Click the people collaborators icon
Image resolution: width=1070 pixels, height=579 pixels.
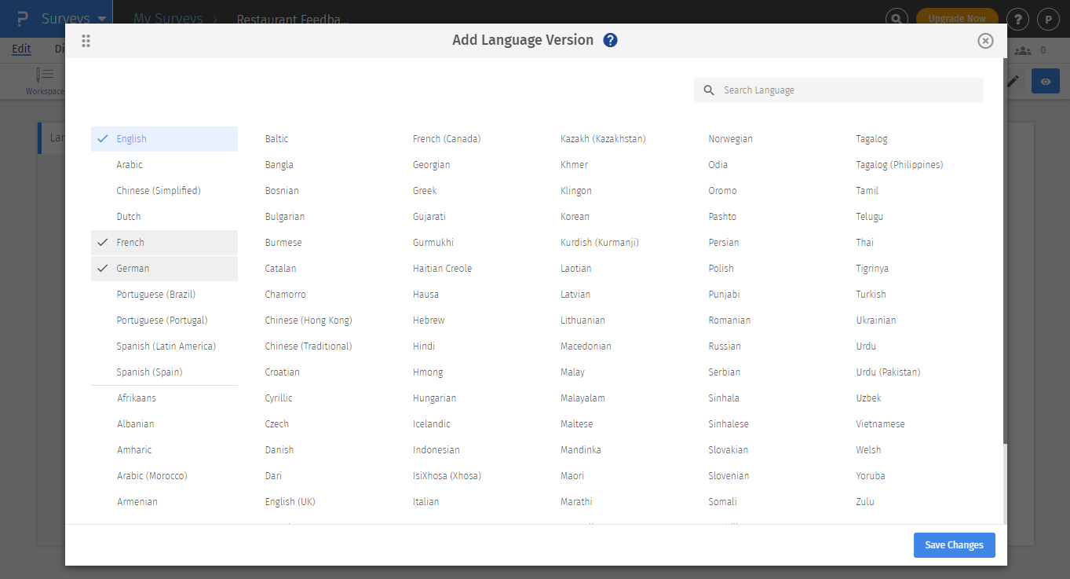[x=1022, y=50]
